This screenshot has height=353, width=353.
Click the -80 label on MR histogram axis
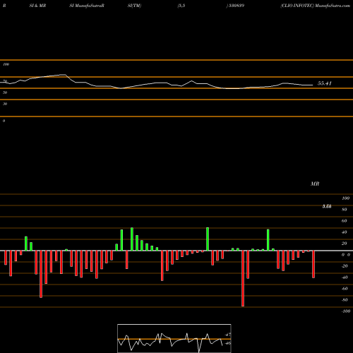pos(345,300)
